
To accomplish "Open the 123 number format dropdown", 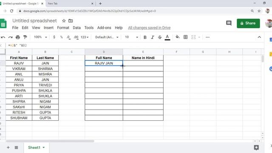I will coord(85,37).
